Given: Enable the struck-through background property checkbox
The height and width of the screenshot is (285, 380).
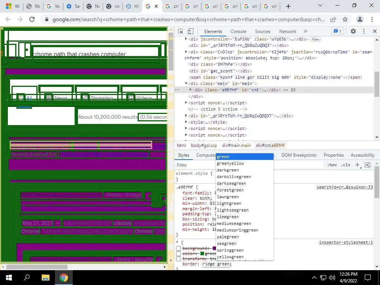Looking at the screenshot, I should [x=178, y=248].
